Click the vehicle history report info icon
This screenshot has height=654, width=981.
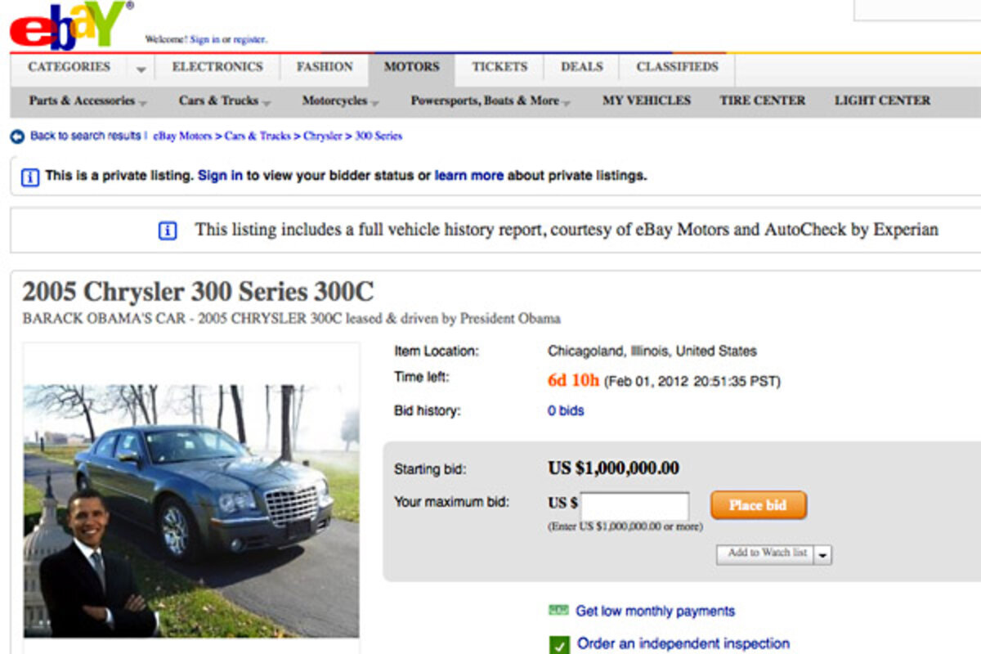168,231
